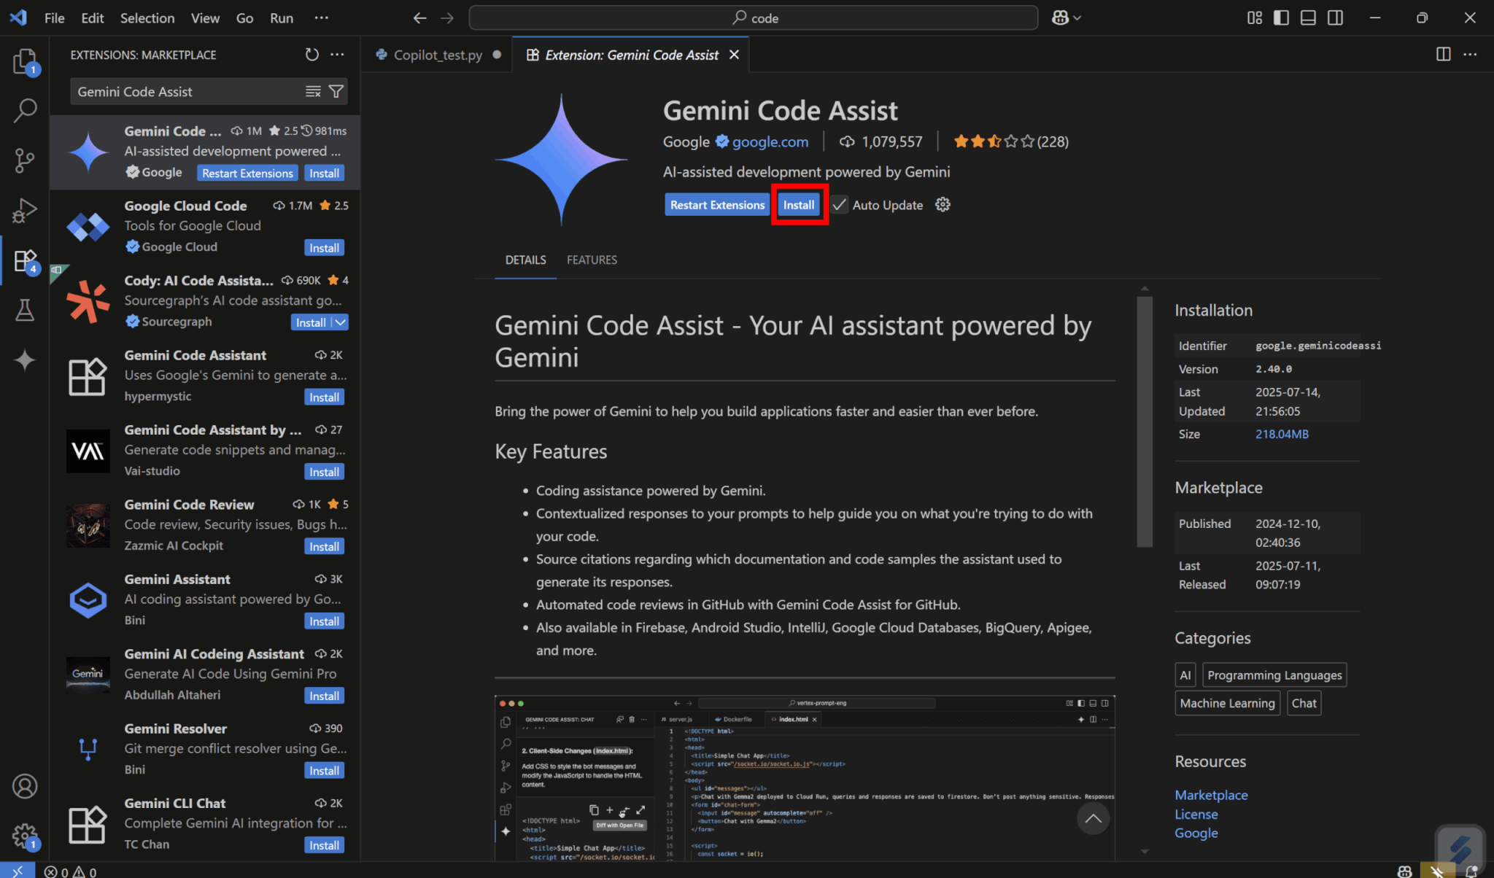This screenshot has width=1494, height=878.
Task: Toggle the secondary side bar
Action: point(1335,18)
